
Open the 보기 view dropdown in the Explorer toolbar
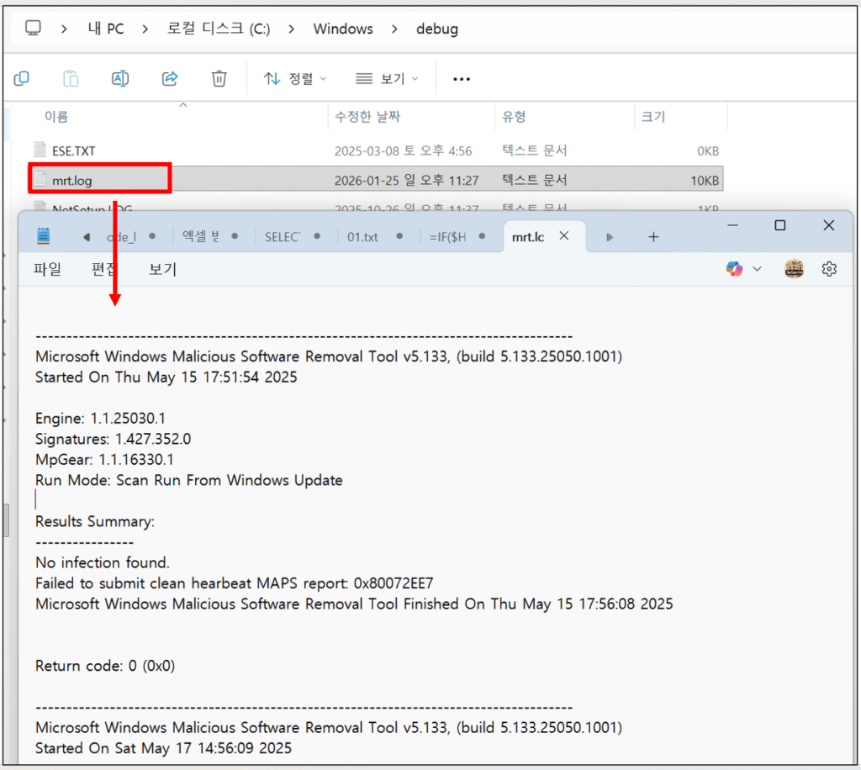(387, 79)
